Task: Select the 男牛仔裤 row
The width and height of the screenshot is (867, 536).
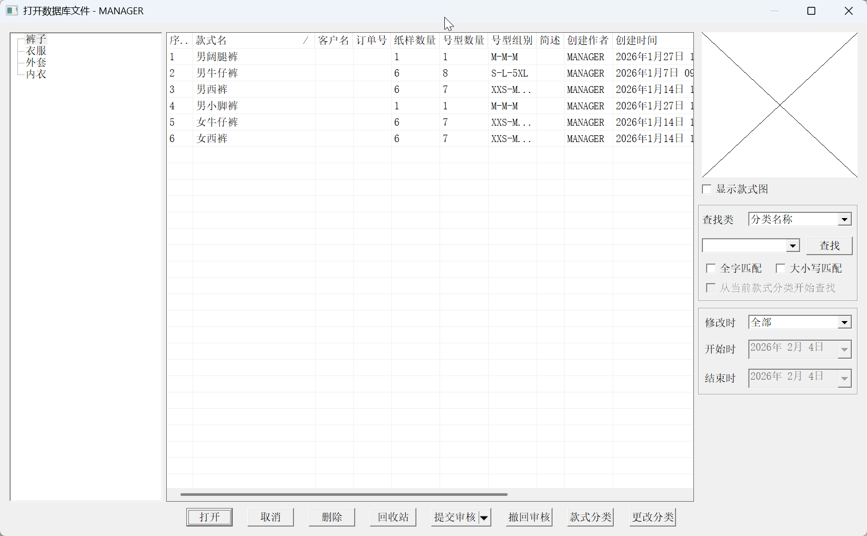Action: [x=217, y=73]
